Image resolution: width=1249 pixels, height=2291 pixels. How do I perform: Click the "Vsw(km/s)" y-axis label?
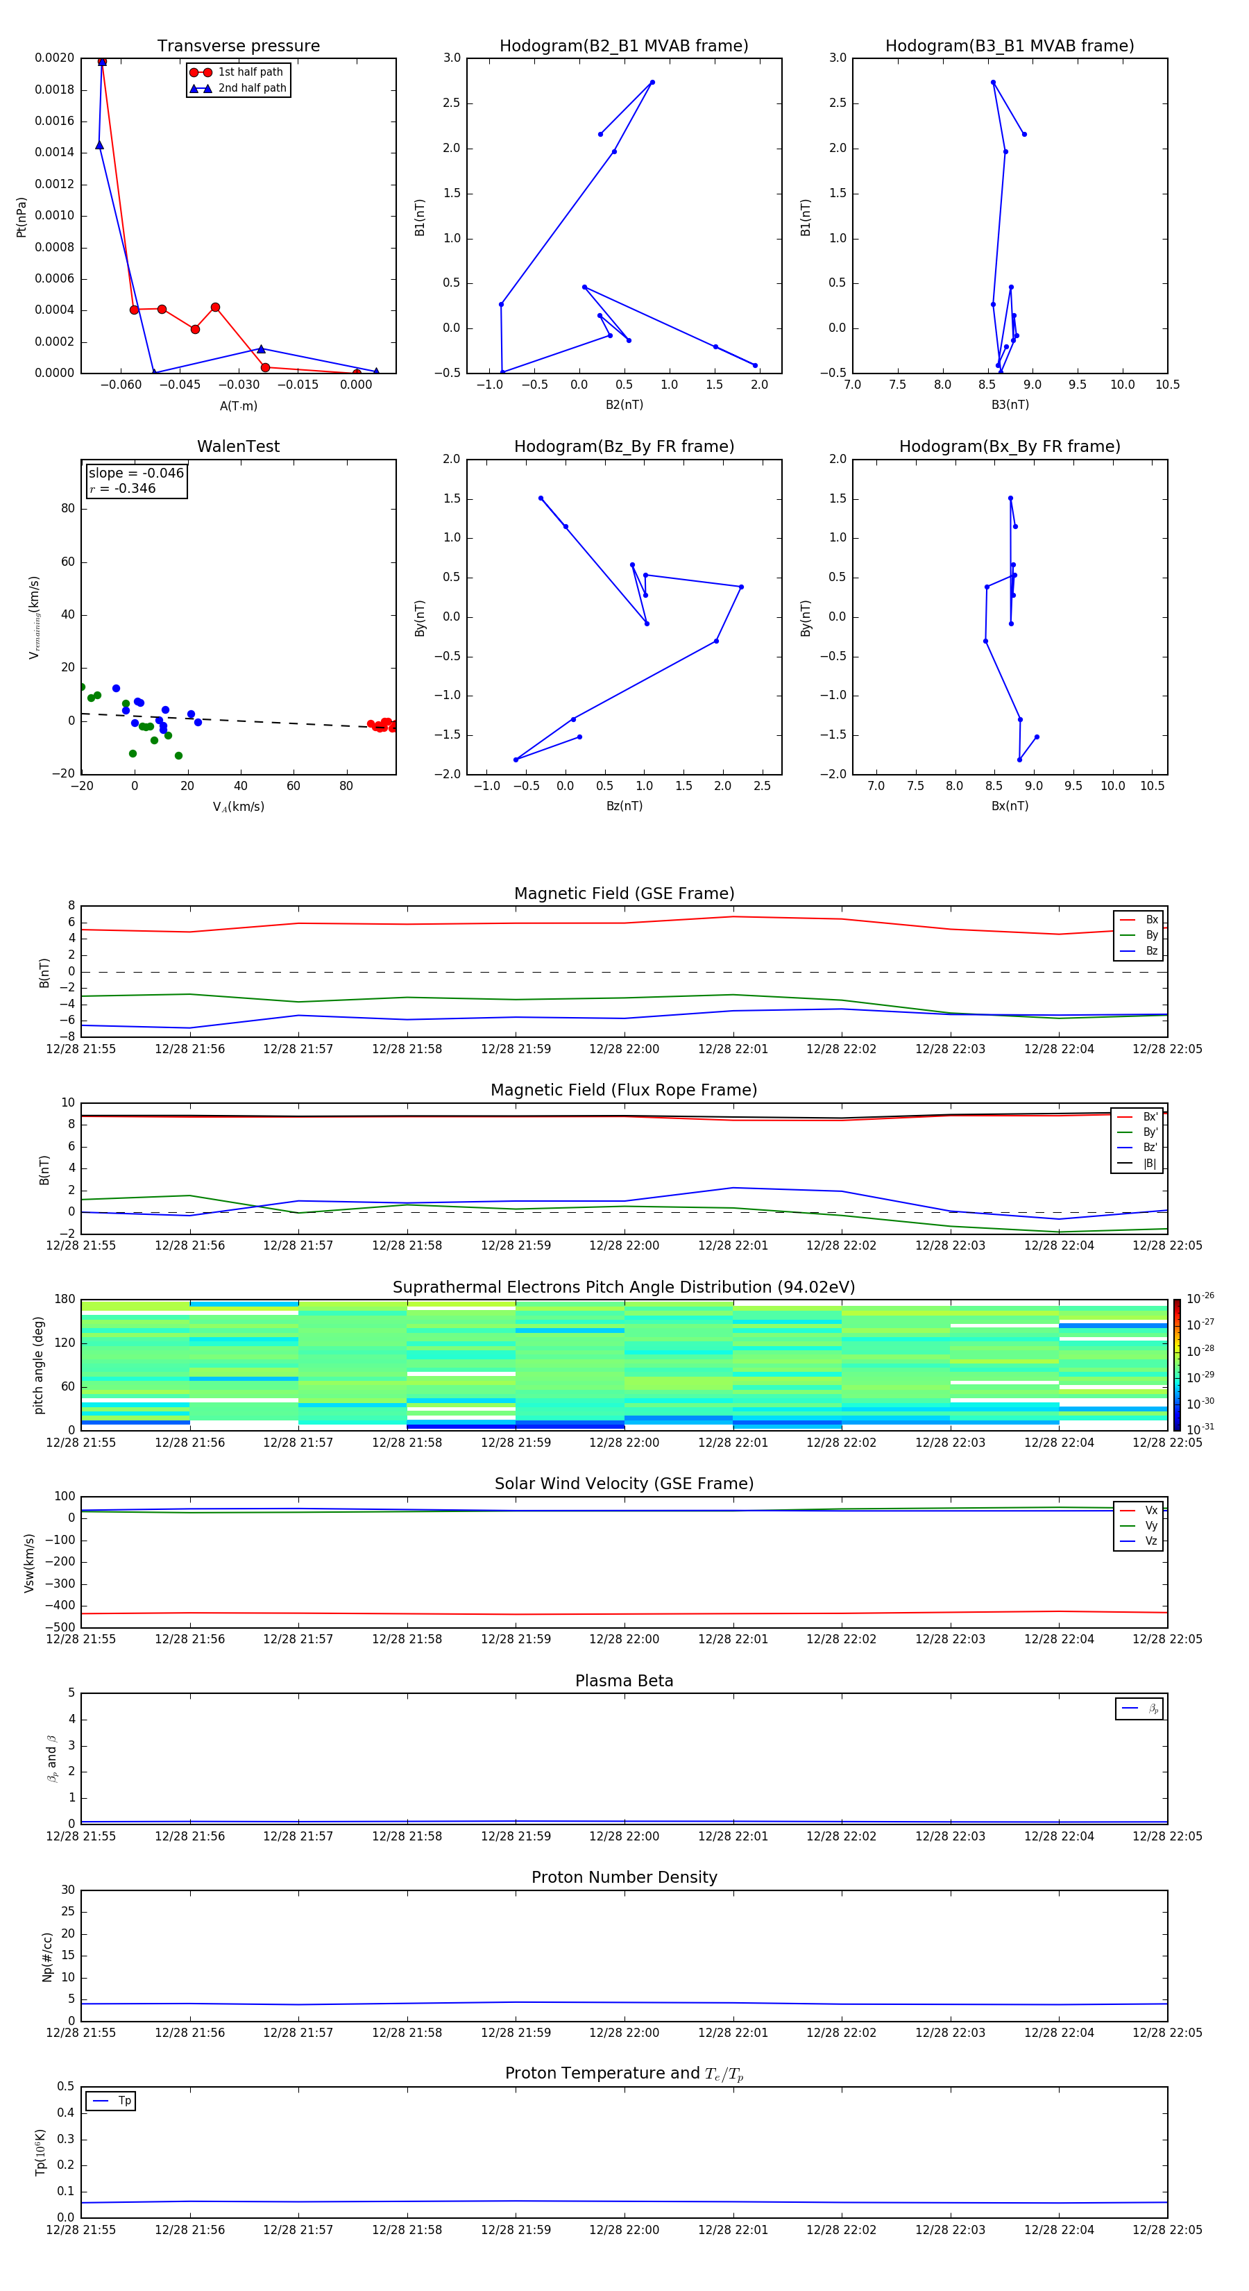[29, 1563]
